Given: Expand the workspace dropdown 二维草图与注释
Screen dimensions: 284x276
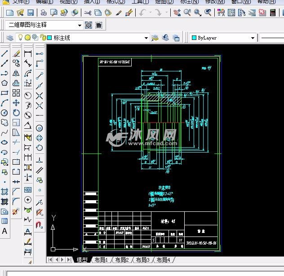Looking at the screenshot, I should tap(80, 25).
